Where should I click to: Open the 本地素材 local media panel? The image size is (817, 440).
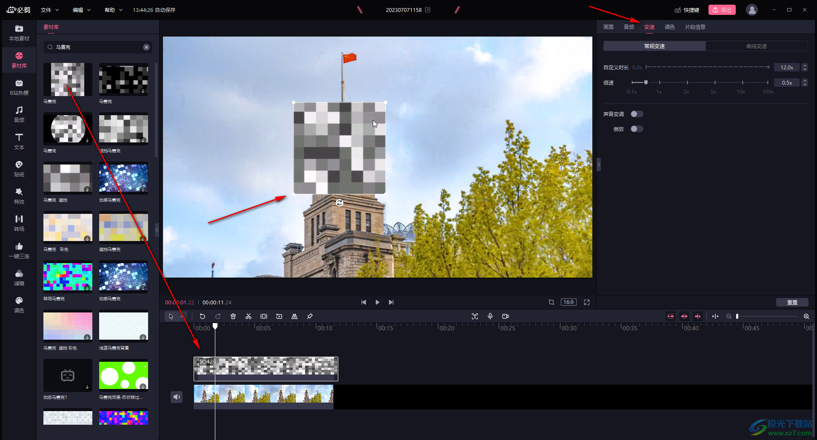[19, 33]
